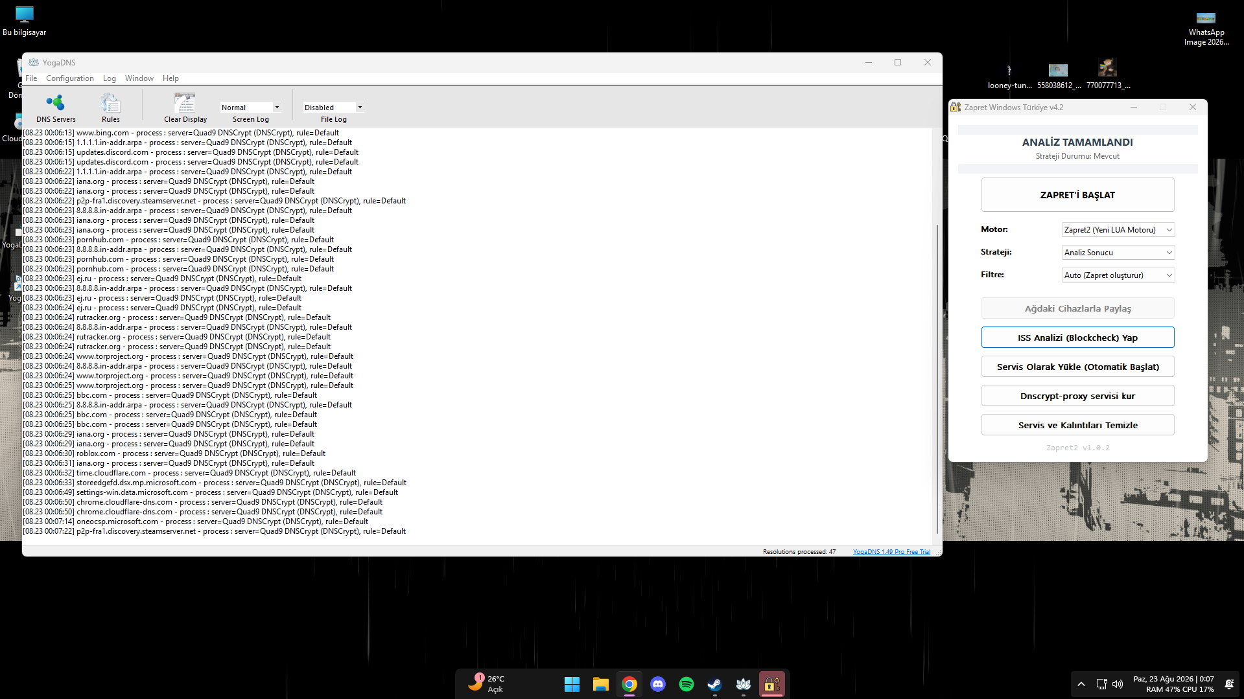Click the YogaDNS lotus title bar icon
Viewport: 1244px width, 699px height.
34,62
